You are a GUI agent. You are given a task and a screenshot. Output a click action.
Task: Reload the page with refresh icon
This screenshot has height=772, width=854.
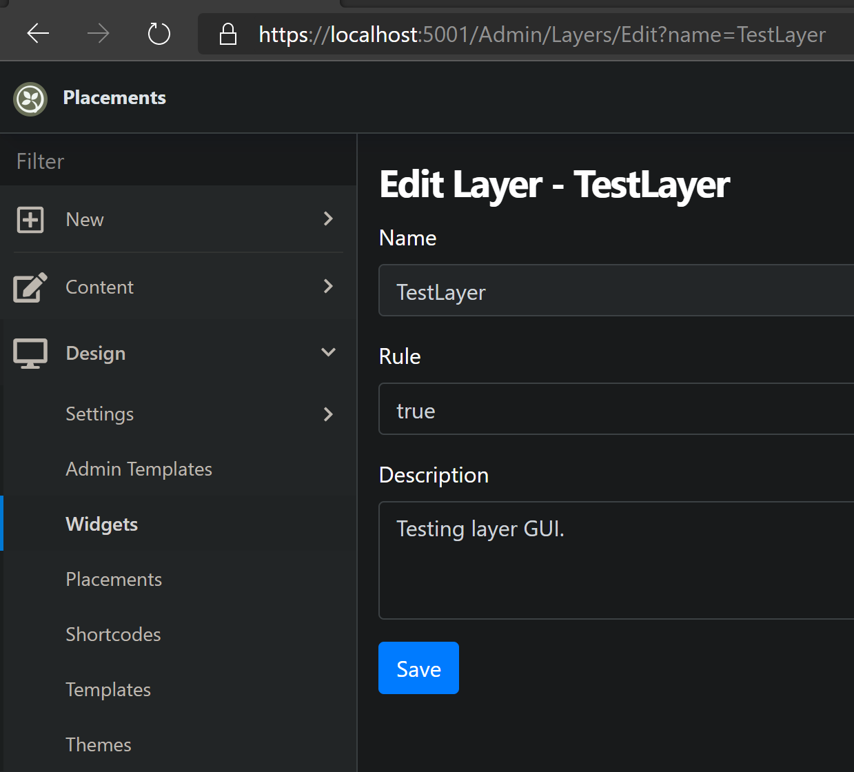coord(159,33)
